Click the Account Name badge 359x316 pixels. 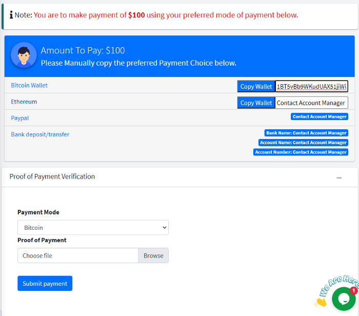pyautogui.click(x=304, y=143)
